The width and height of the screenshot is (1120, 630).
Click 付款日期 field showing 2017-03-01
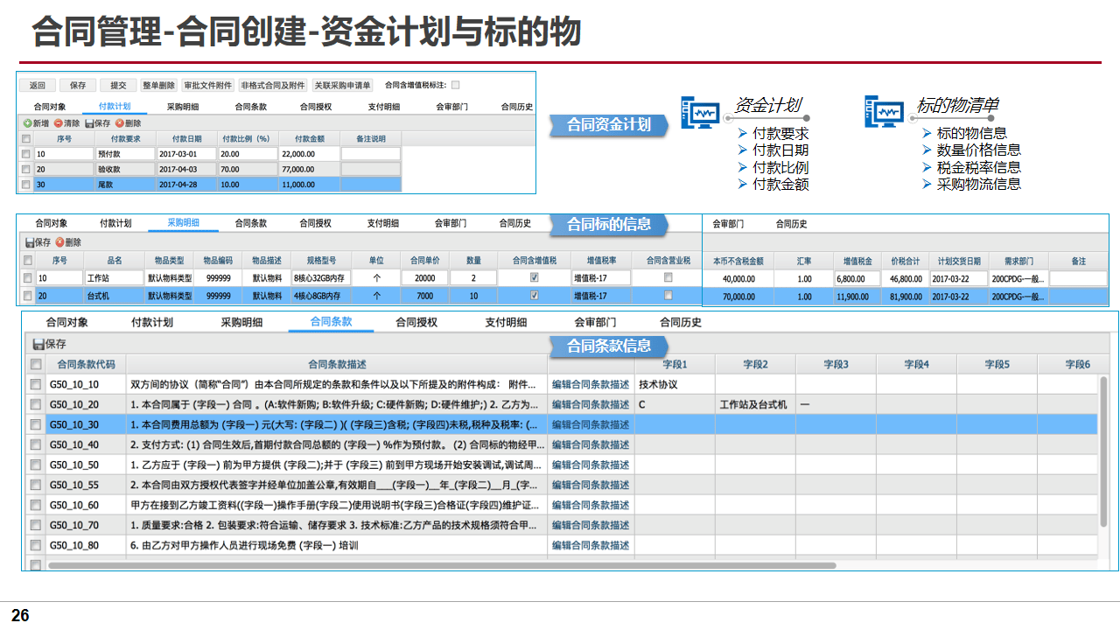(x=188, y=153)
